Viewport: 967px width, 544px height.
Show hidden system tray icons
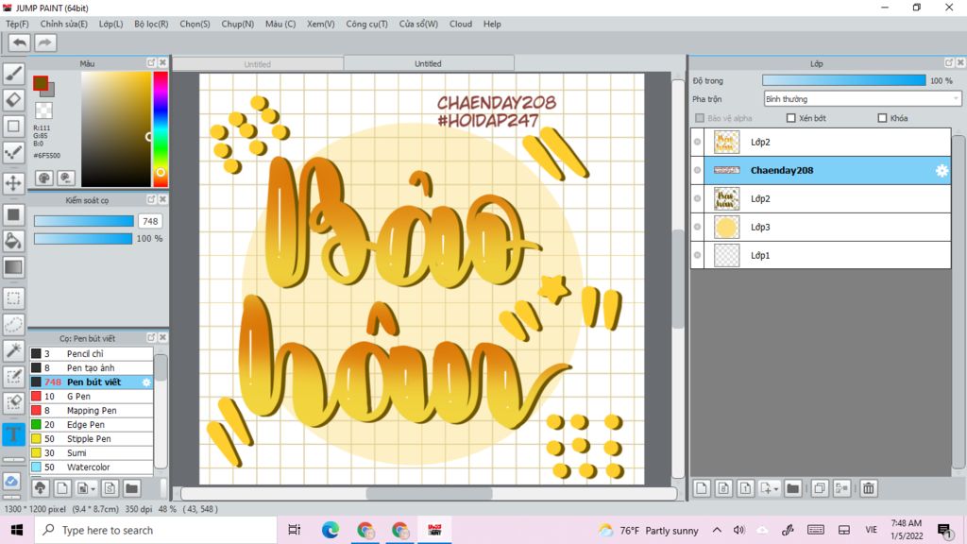tap(717, 530)
